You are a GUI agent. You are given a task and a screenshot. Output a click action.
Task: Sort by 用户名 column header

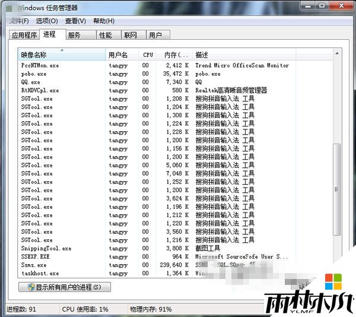click(122, 55)
